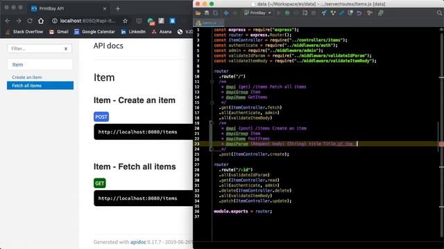Go back in the browser
Viewport: 444px width, 249px height.
pos(8,21)
